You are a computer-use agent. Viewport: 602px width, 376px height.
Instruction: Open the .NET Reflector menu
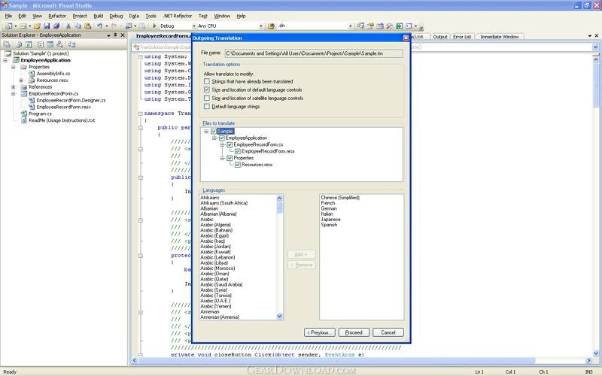tap(178, 16)
